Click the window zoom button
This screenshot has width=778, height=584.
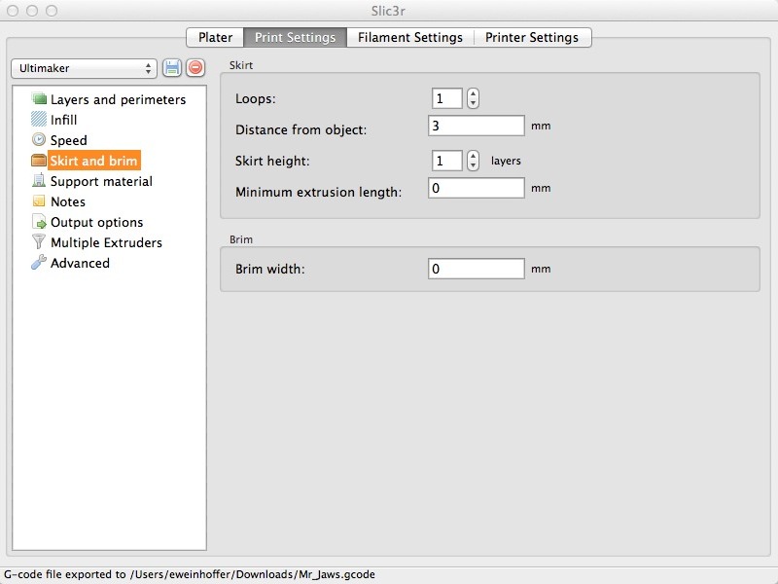[x=52, y=11]
